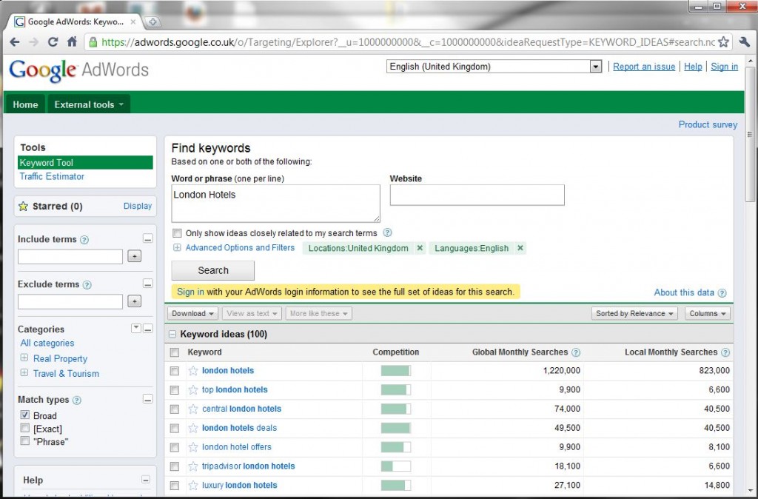The image size is (758, 499).
Task: Add exclude term with plus button
Action: coord(135,301)
